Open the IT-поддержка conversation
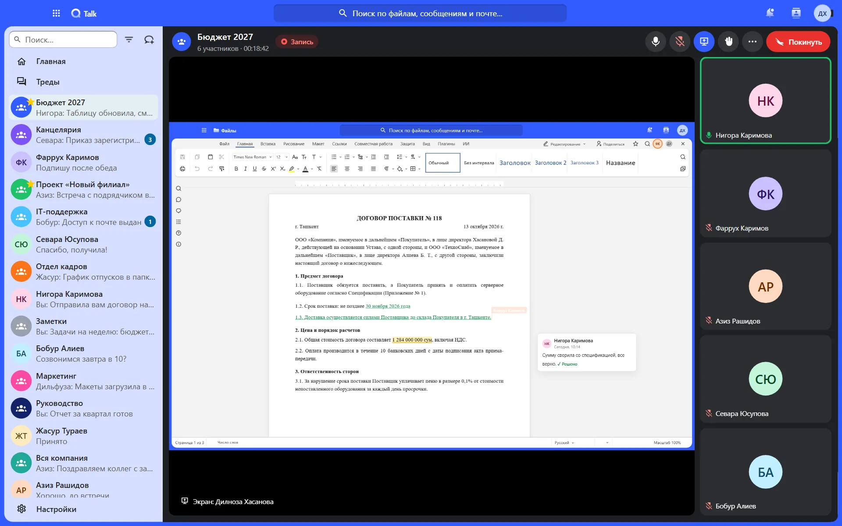 pos(83,217)
